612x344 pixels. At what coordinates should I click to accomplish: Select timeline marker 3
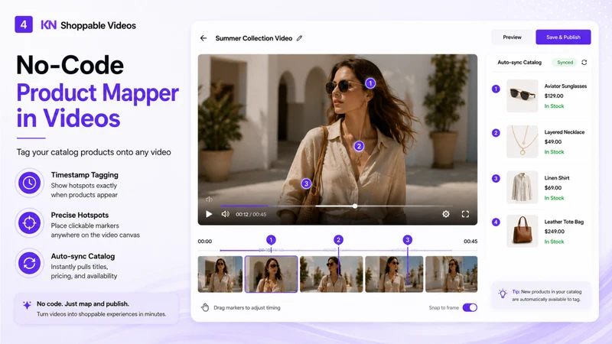click(x=408, y=240)
